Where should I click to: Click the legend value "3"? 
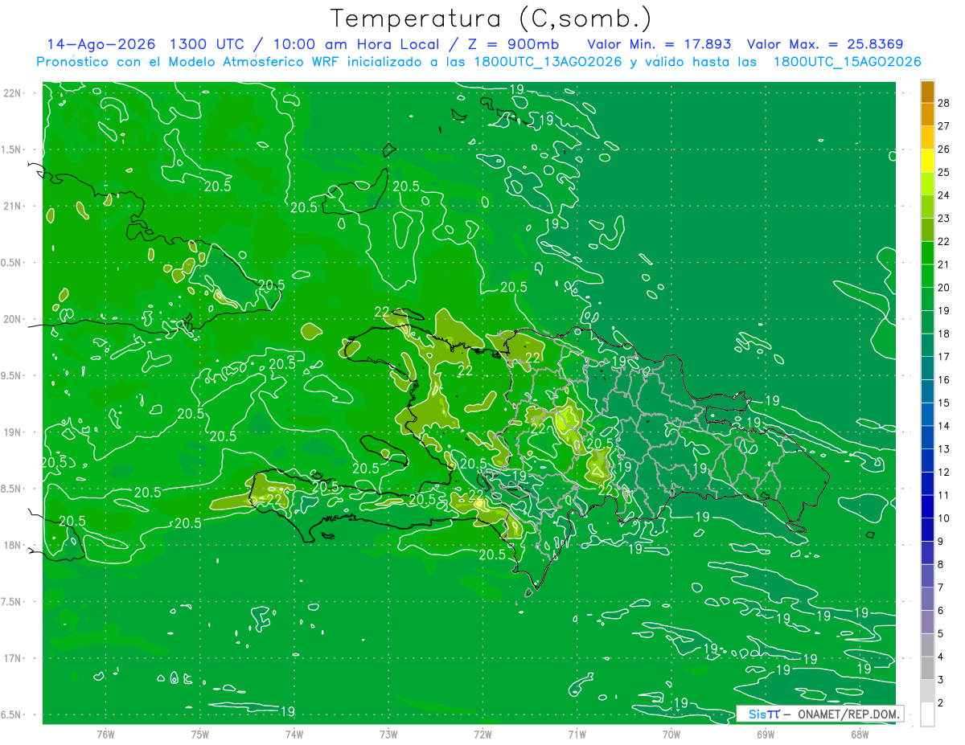[x=941, y=679]
